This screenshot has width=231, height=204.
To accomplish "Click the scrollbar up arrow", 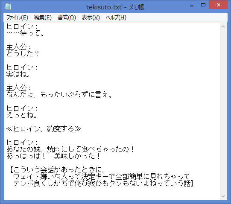I will (x=223, y=26).
